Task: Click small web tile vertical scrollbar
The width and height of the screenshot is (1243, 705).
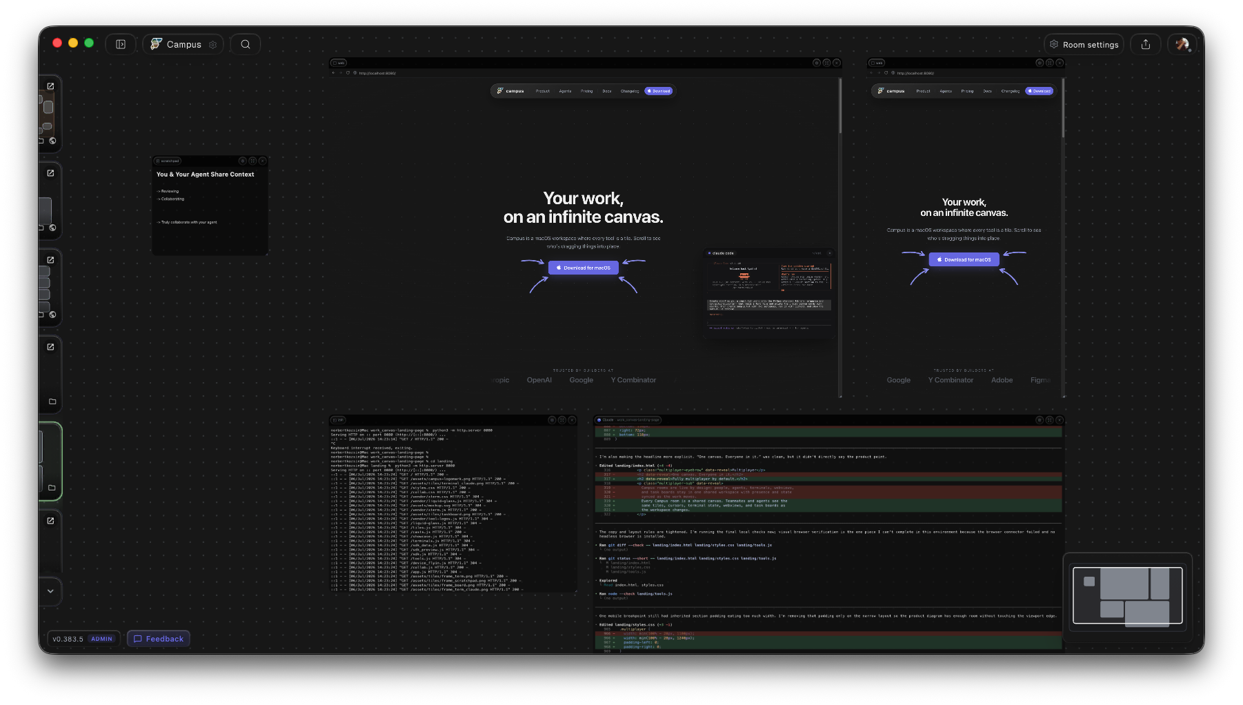Action: click(x=1063, y=108)
